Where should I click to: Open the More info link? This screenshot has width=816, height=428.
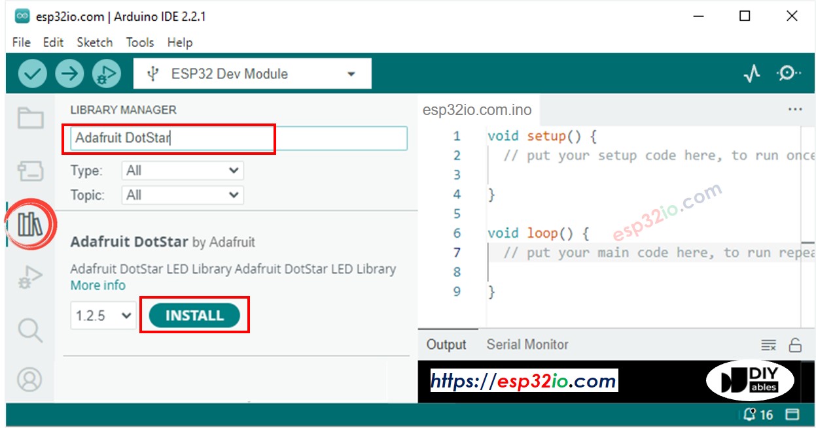click(x=98, y=286)
